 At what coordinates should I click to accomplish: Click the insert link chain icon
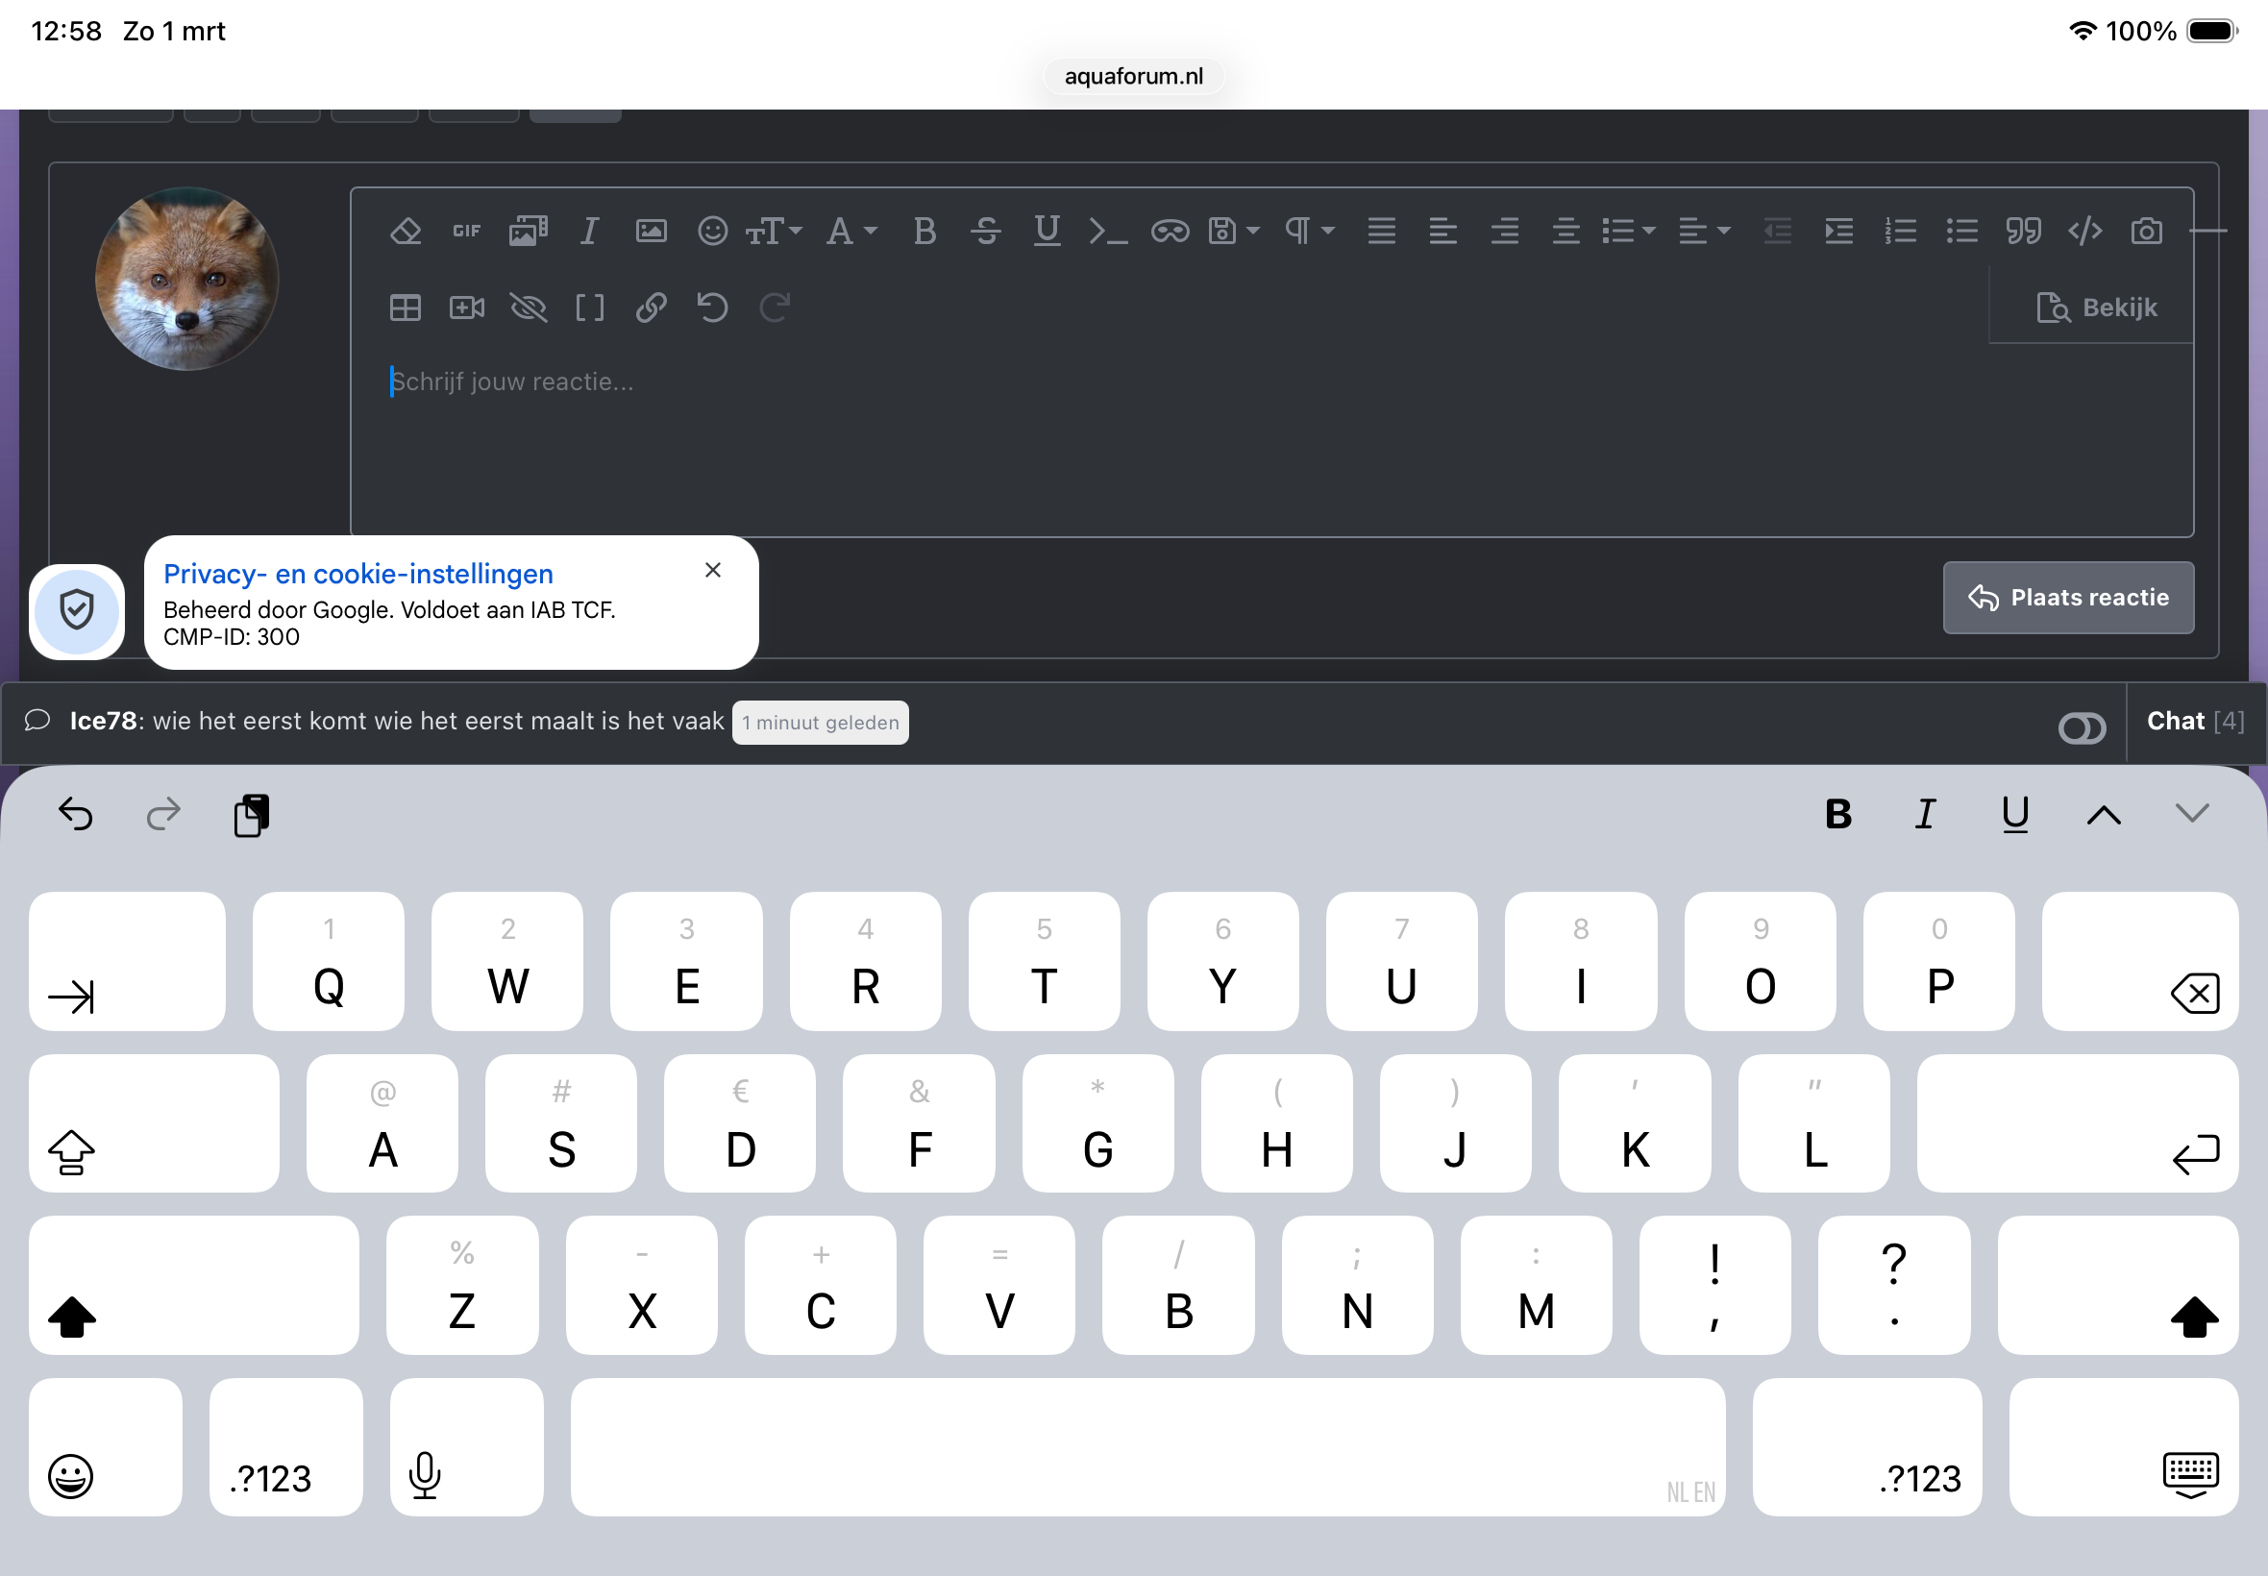pos(651,308)
